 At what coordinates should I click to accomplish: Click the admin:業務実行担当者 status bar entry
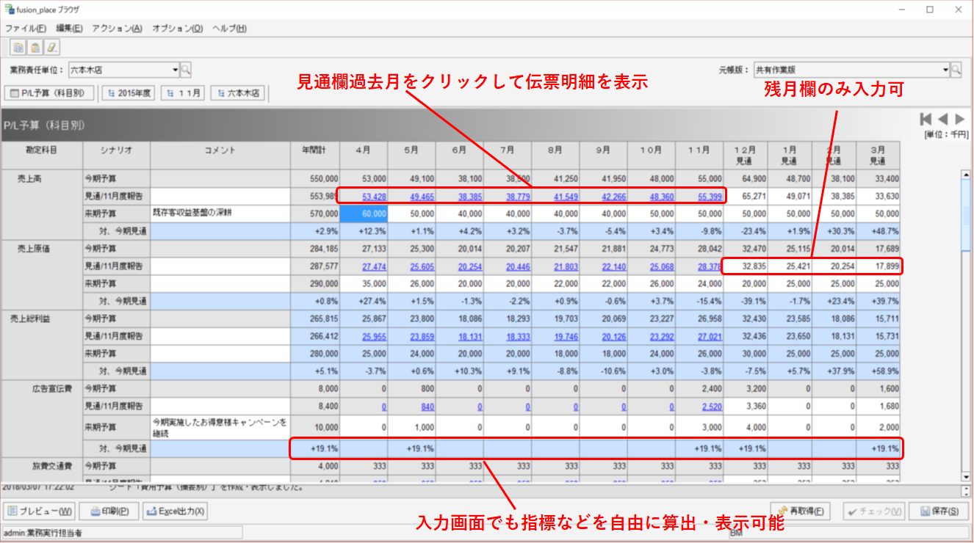123,533
